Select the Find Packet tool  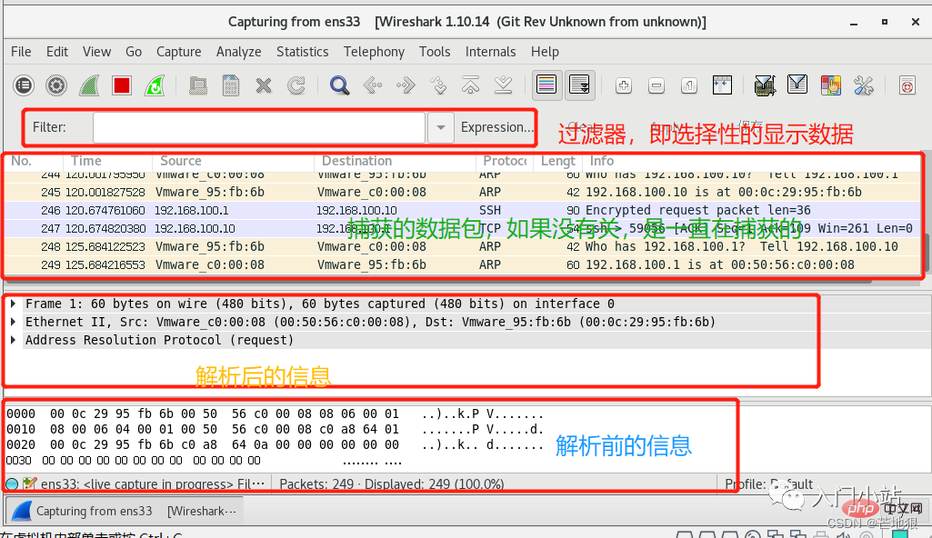tap(338, 85)
